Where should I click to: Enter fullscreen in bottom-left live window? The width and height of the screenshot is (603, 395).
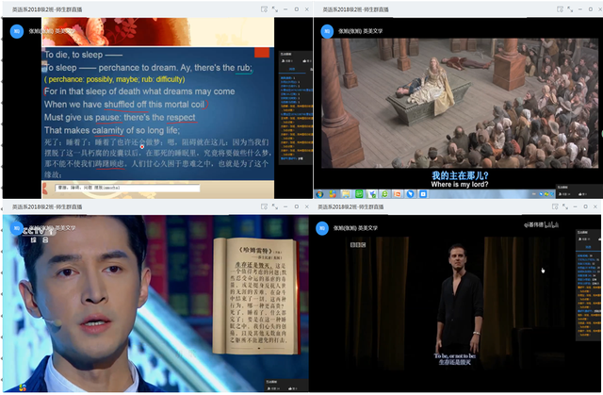click(275, 206)
